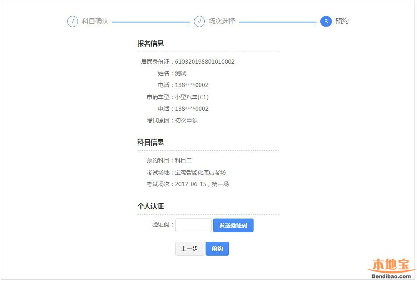Image resolution: width=417 pixels, height=281 pixels.
Task: Click the 报名信息 section heading
Action: (x=151, y=43)
